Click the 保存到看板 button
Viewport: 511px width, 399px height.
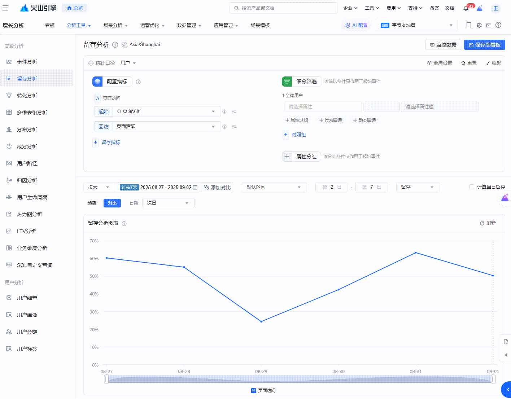point(484,45)
